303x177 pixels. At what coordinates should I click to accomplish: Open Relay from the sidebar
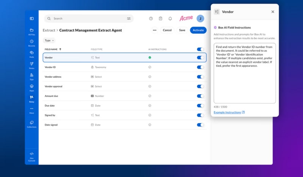[32, 98]
